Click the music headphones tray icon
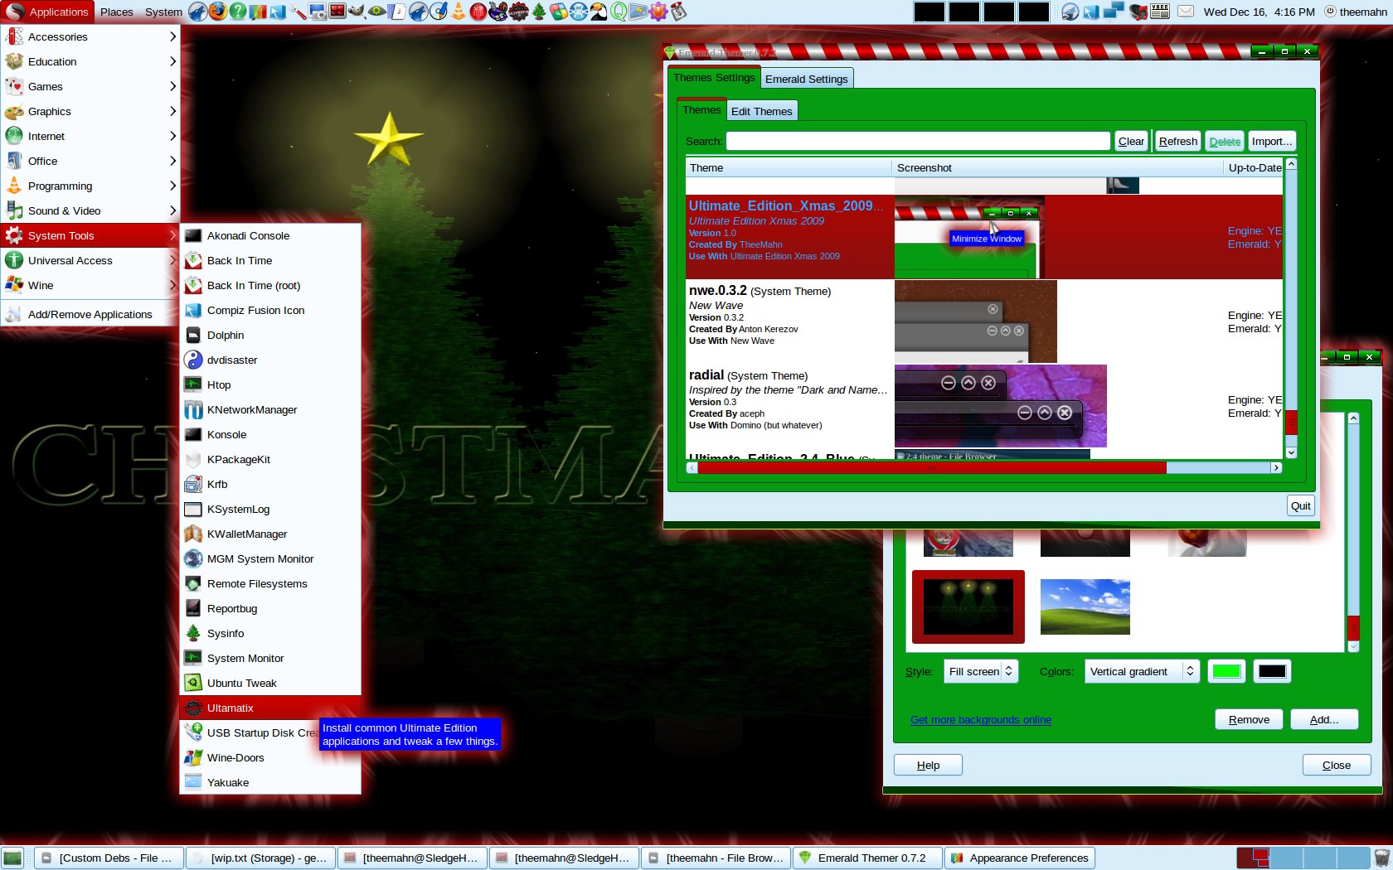Screen dimensions: 1393x870 (1138, 12)
